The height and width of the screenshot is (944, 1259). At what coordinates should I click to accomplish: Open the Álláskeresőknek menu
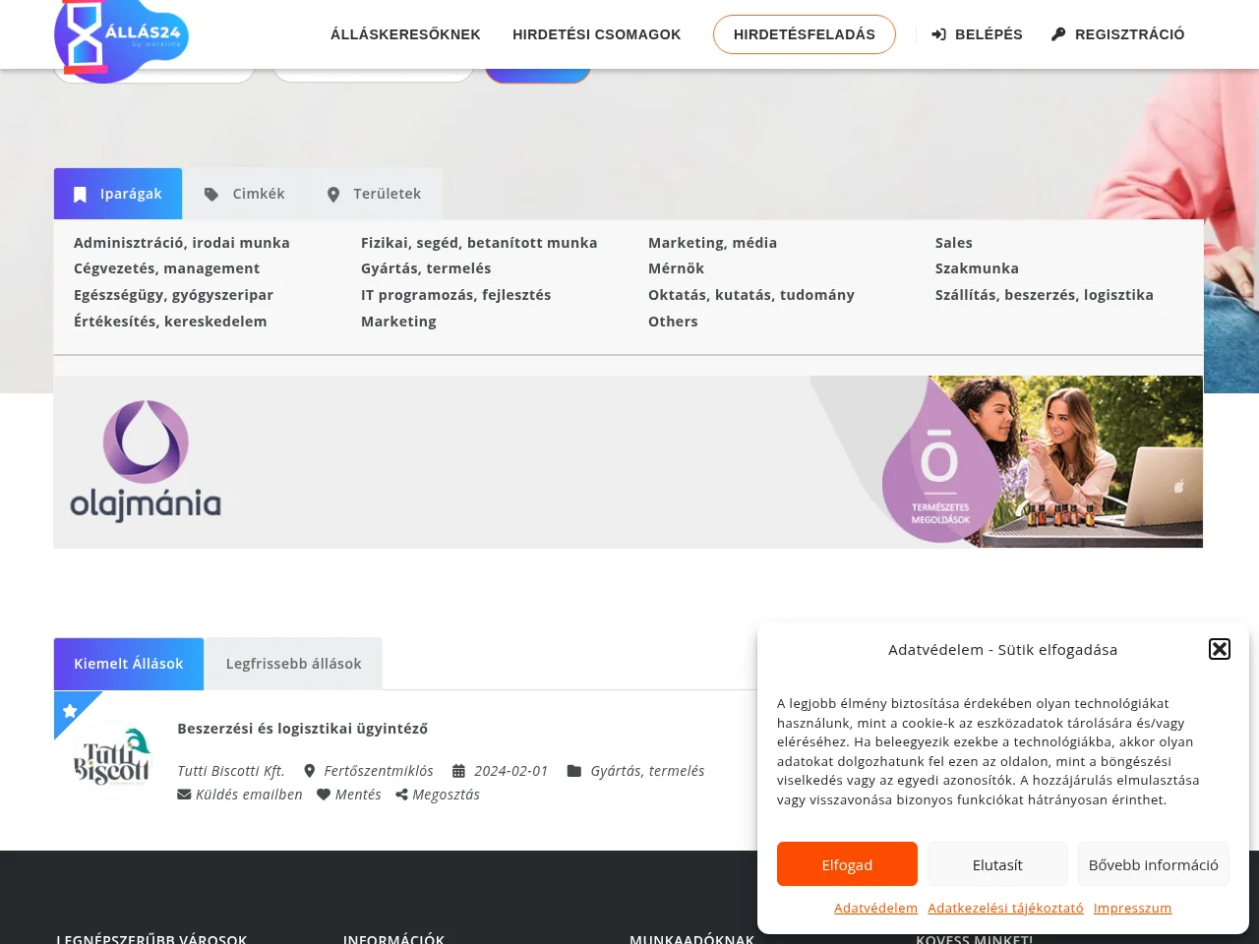405,34
